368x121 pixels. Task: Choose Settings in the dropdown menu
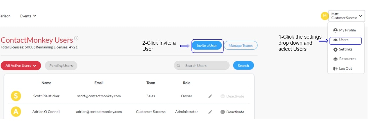(x=343, y=49)
